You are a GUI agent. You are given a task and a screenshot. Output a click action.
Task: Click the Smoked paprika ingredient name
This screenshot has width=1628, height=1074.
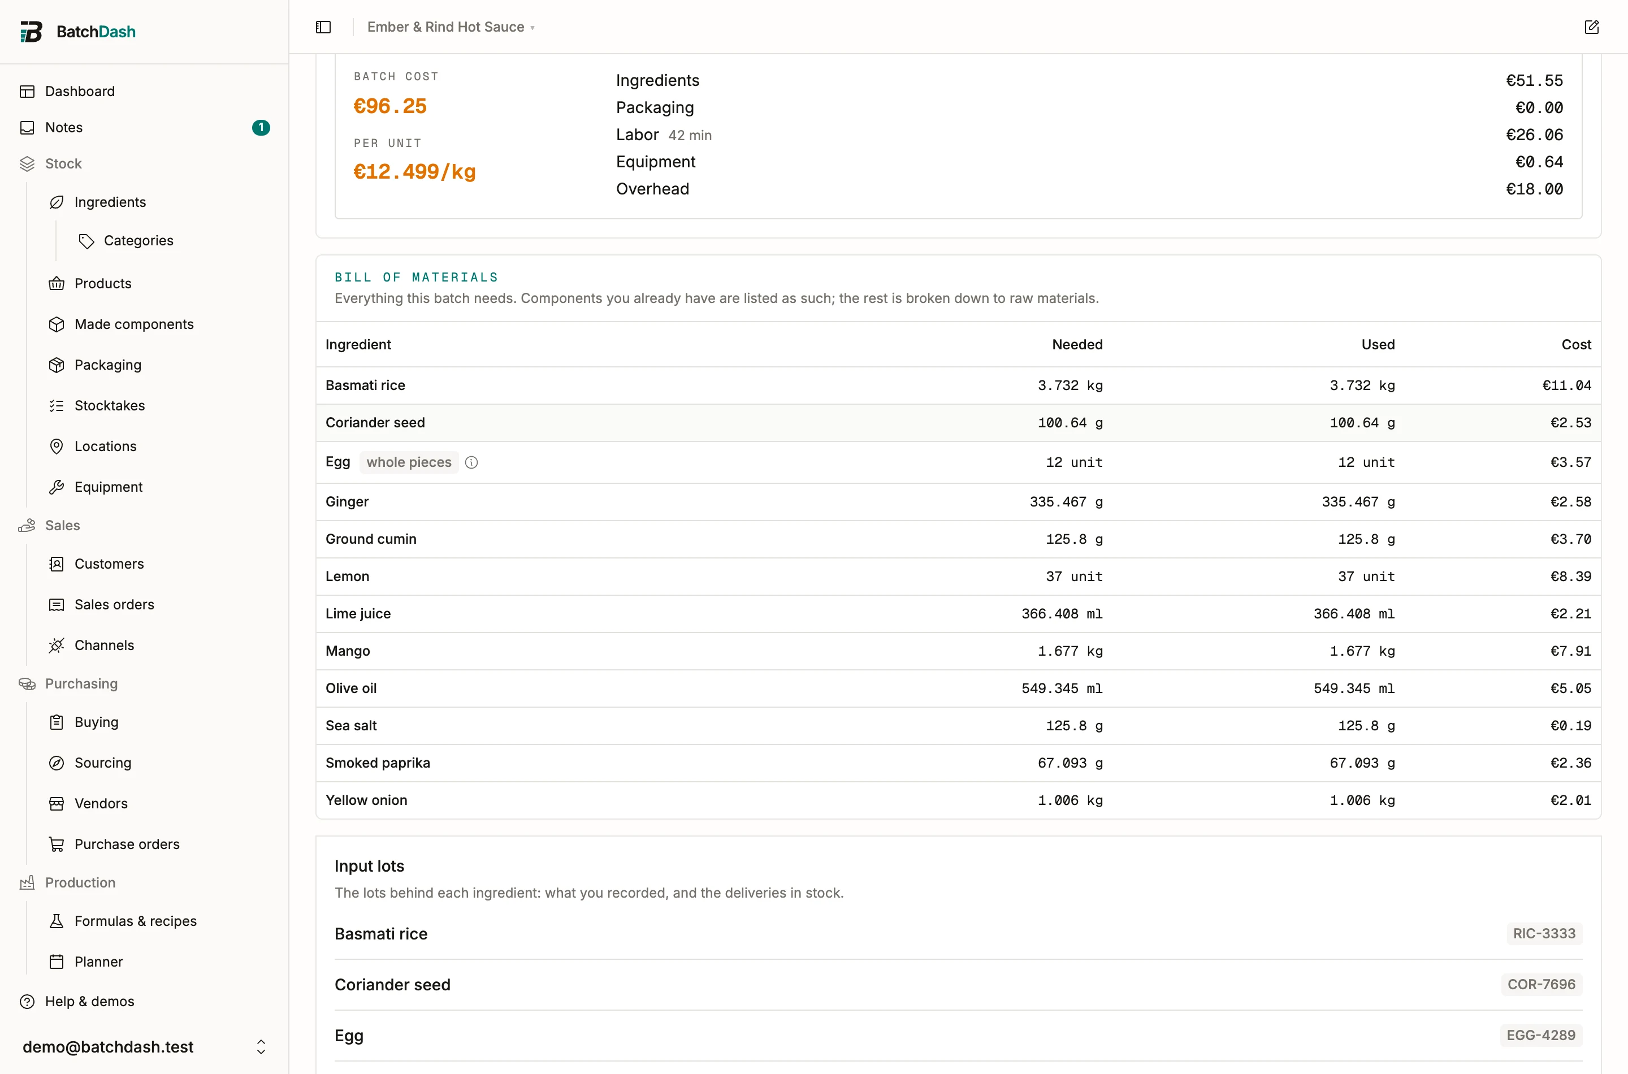[378, 763]
